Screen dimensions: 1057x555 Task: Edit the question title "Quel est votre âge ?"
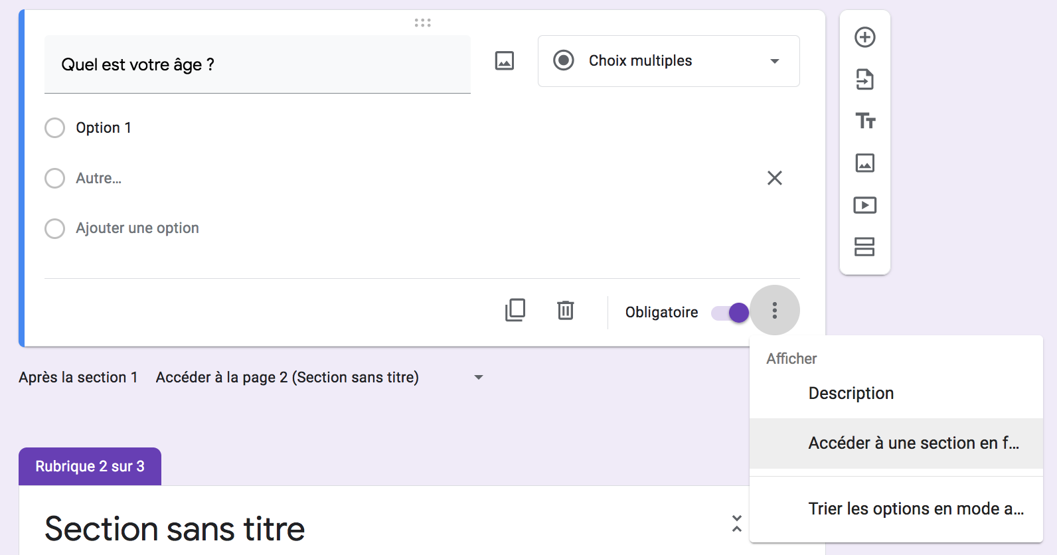258,64
